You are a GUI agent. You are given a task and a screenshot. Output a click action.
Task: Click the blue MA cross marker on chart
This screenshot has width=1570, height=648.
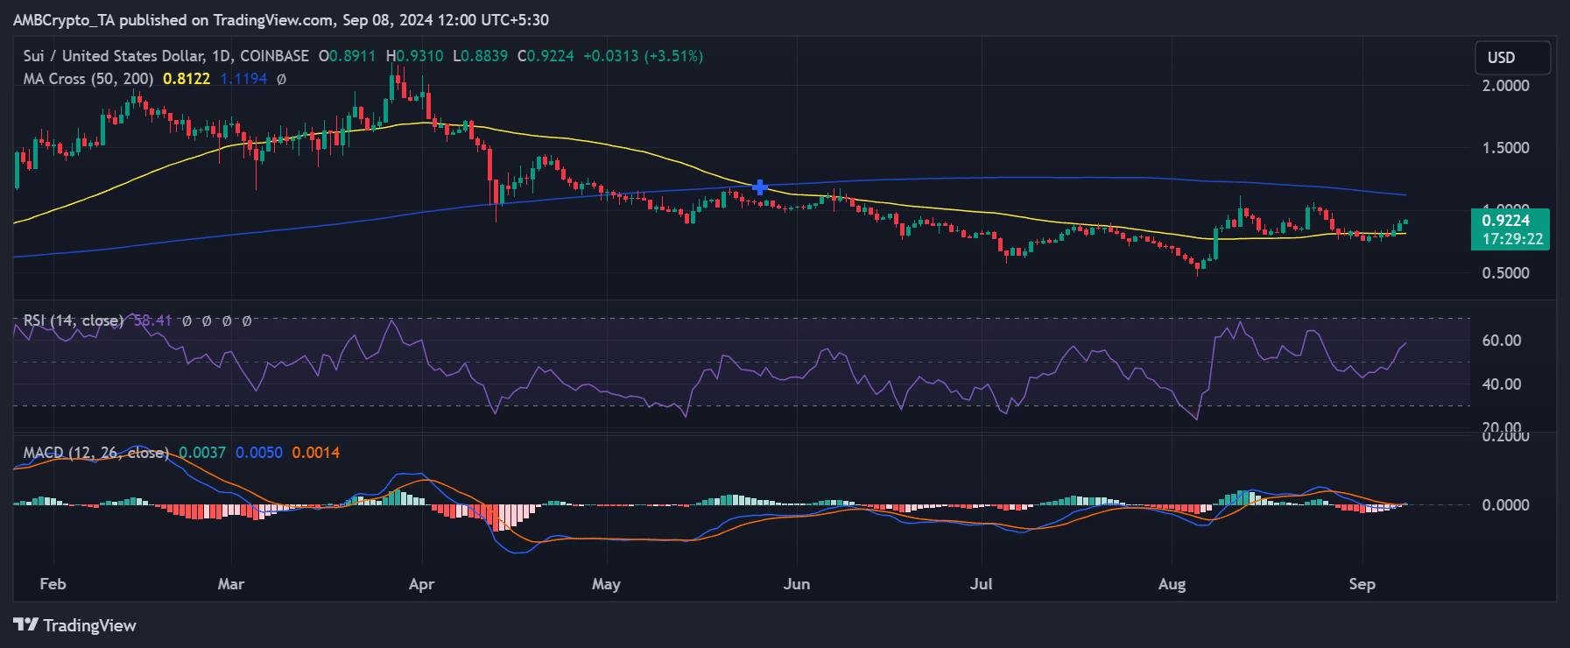coord(760,187)
